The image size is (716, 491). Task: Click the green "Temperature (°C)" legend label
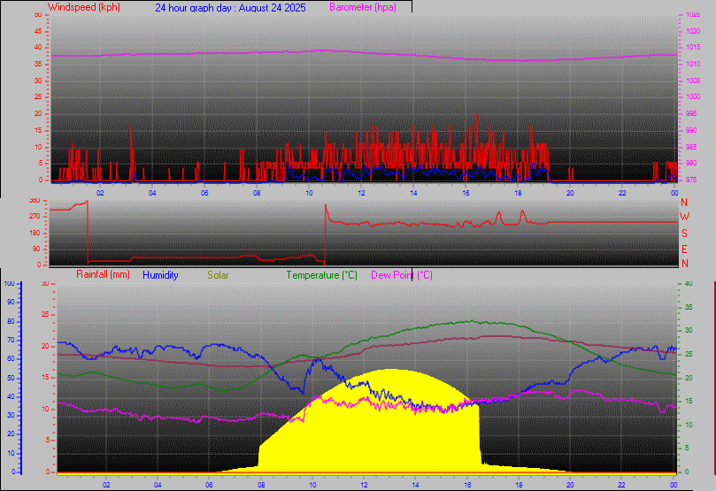(321, 275)
